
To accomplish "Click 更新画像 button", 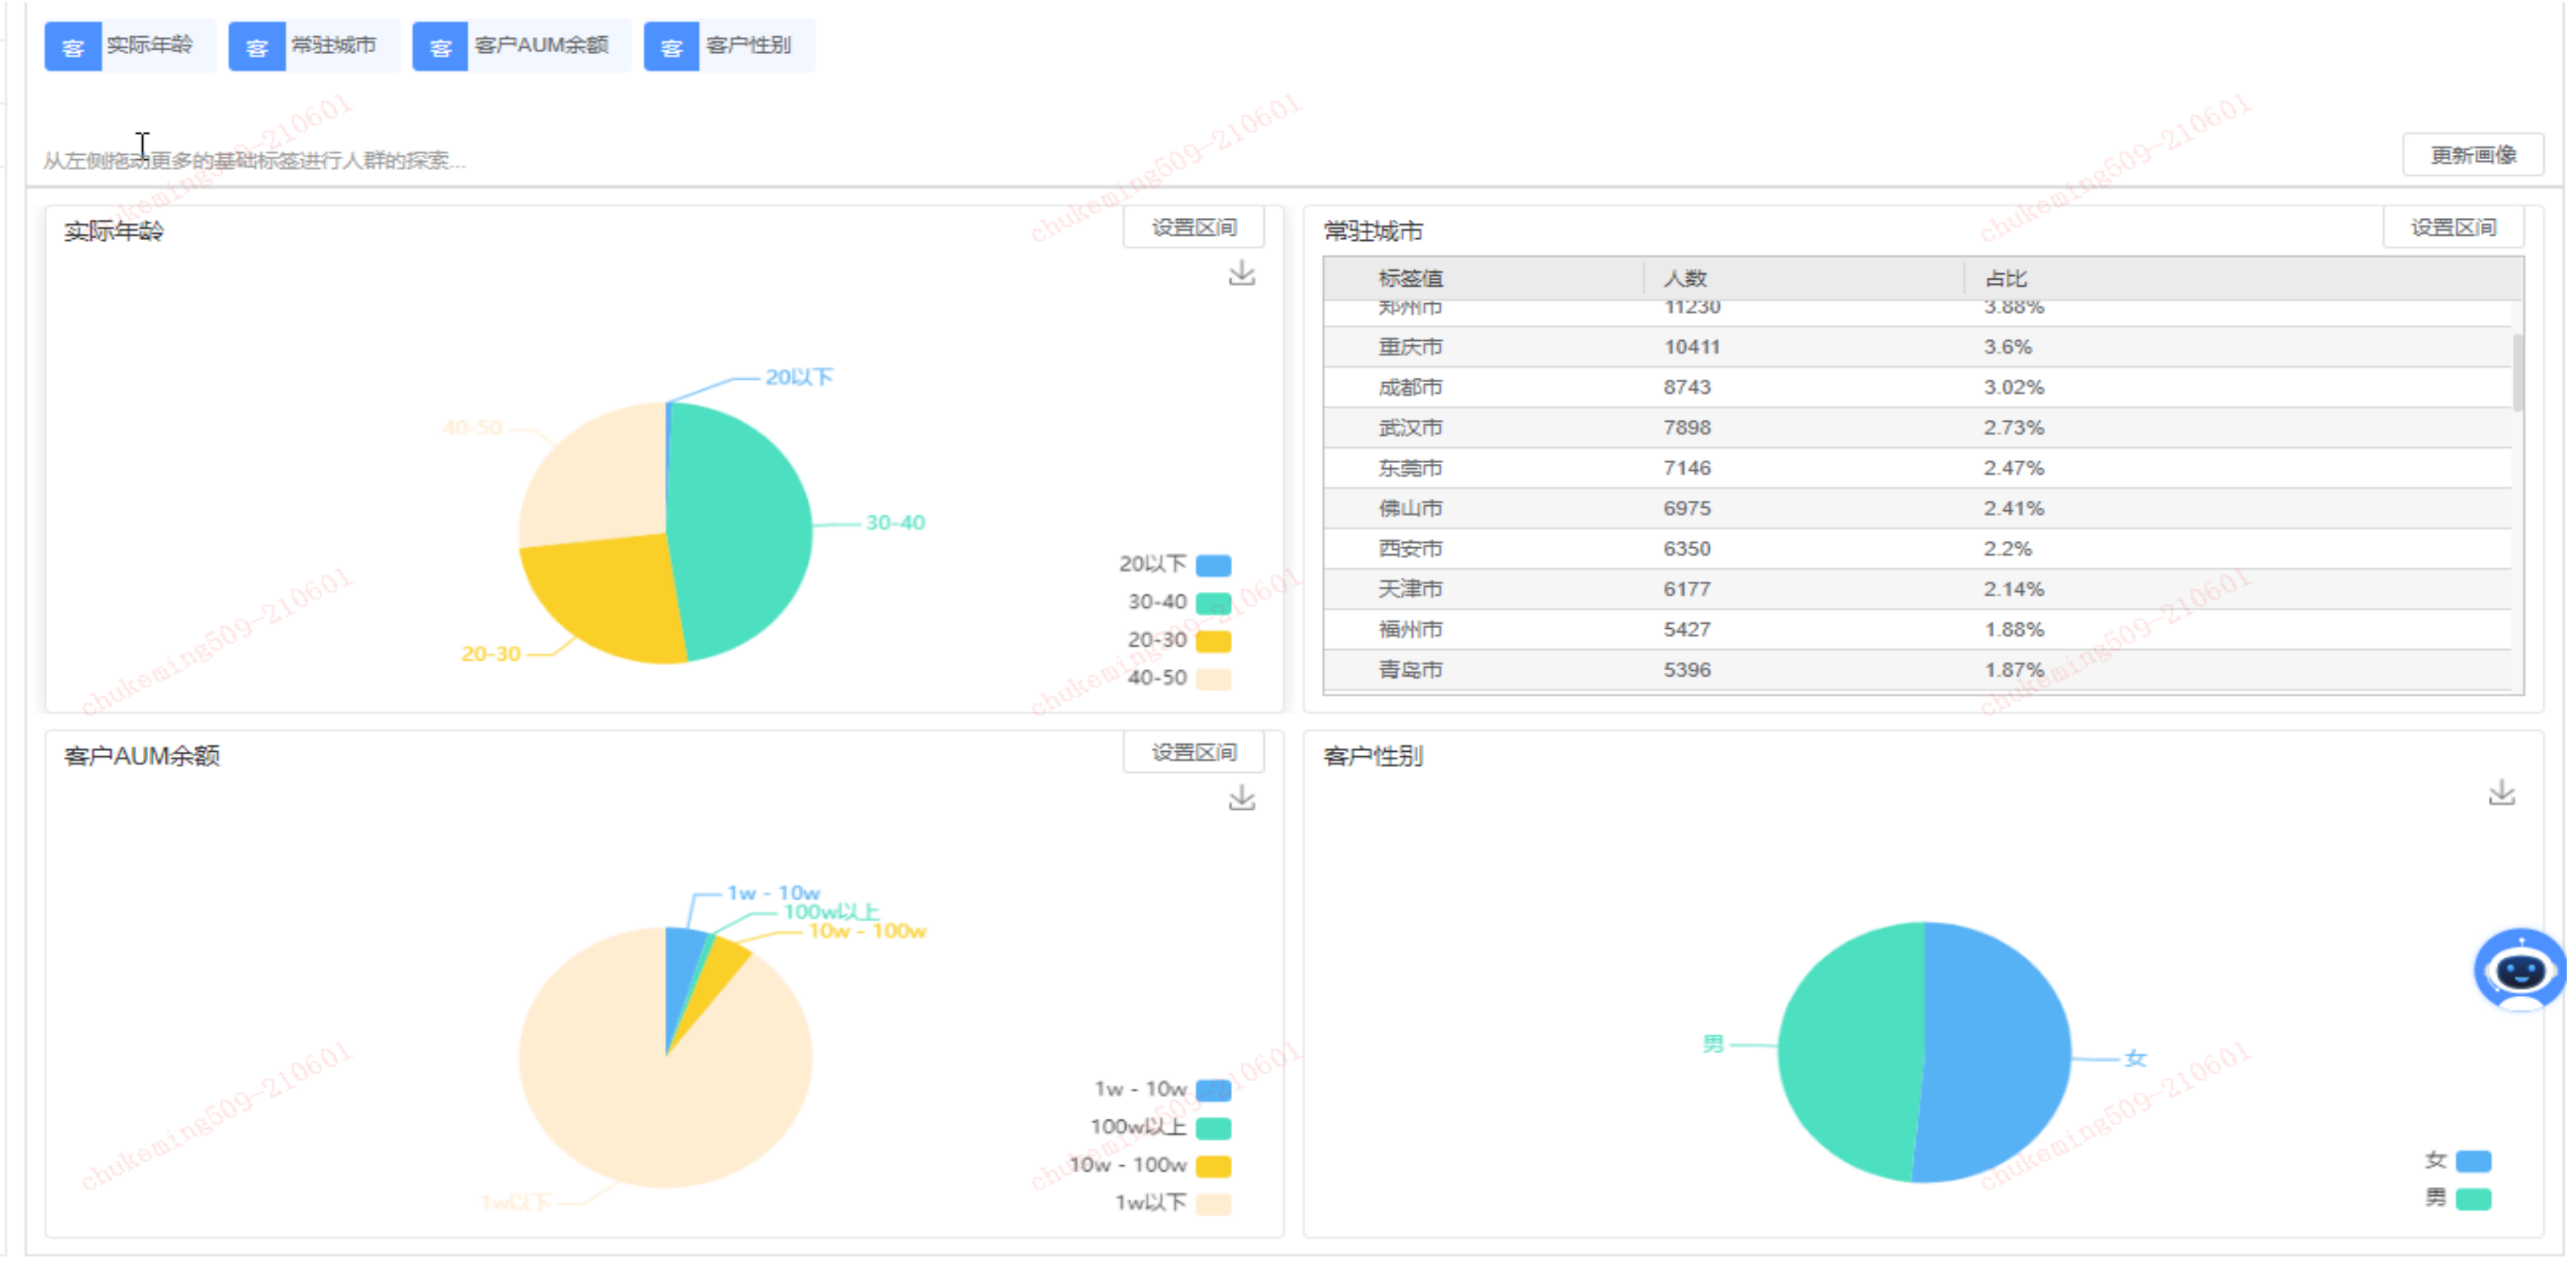I will 2473,155.
